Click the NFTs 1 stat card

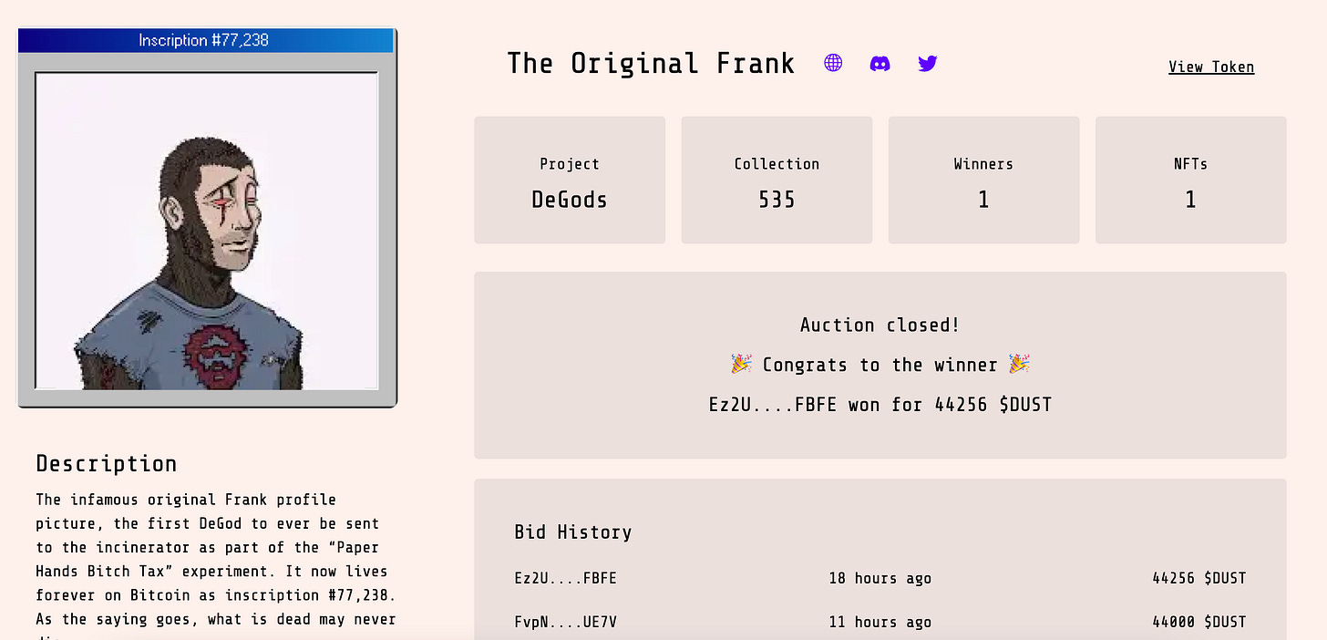[1190, 181]
